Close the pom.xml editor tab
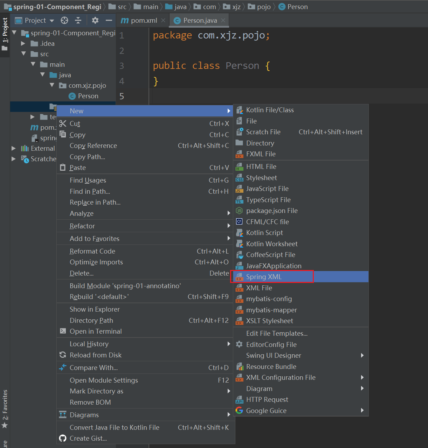The width and height of the screenshot is (428, 448). click(x=163, y=20)
